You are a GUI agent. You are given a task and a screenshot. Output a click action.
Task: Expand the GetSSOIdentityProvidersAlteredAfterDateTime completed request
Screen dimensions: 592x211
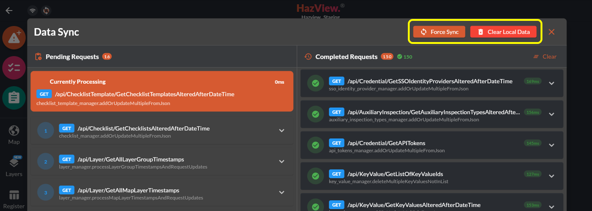point(551,83)
